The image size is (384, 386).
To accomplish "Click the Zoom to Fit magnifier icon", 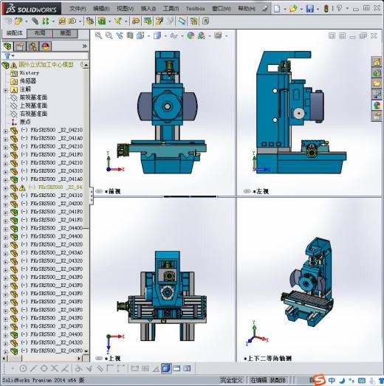I will click(98, 35).
